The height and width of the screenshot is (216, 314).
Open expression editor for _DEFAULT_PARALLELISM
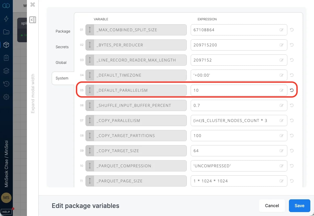(x=282, y=90)
